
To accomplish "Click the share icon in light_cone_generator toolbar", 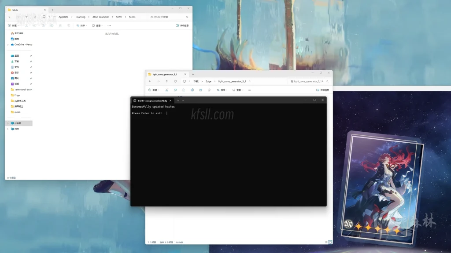I will (200, 90).
